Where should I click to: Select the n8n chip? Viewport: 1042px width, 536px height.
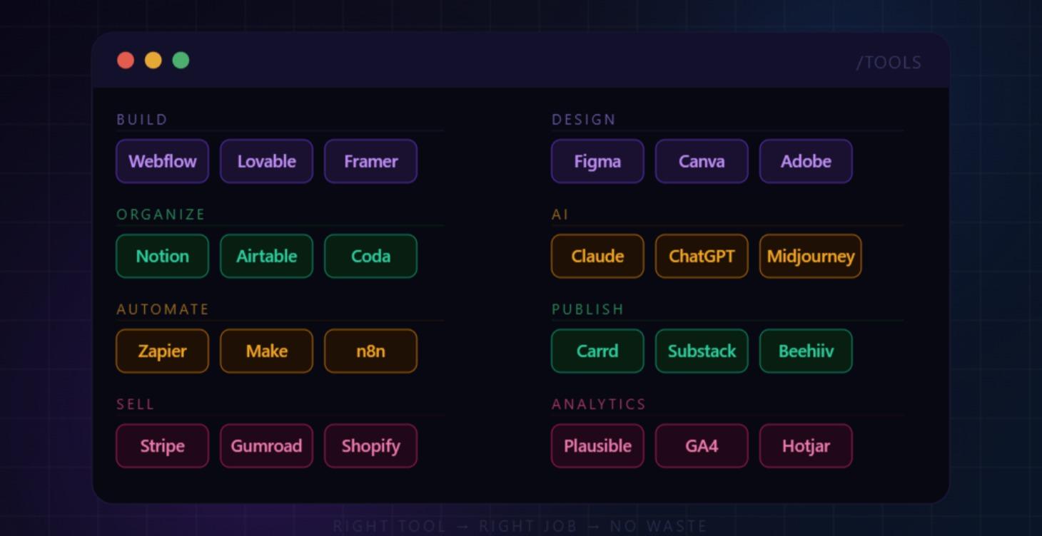coord(371,351)
